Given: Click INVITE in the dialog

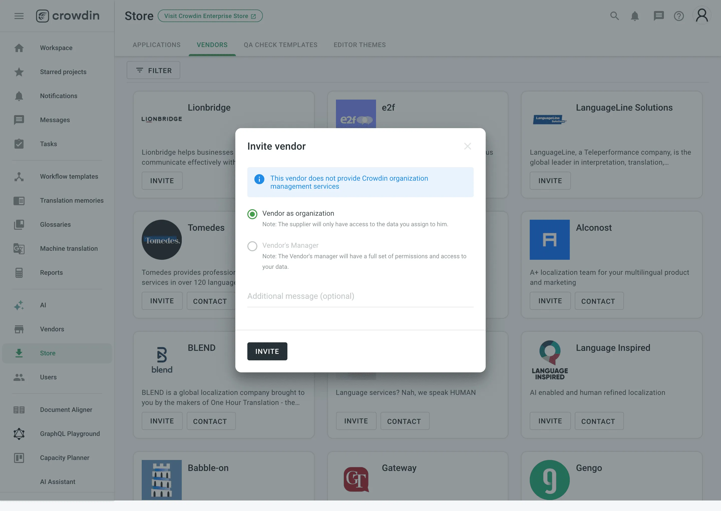Looking at the screenshot, I should point(267,351).
